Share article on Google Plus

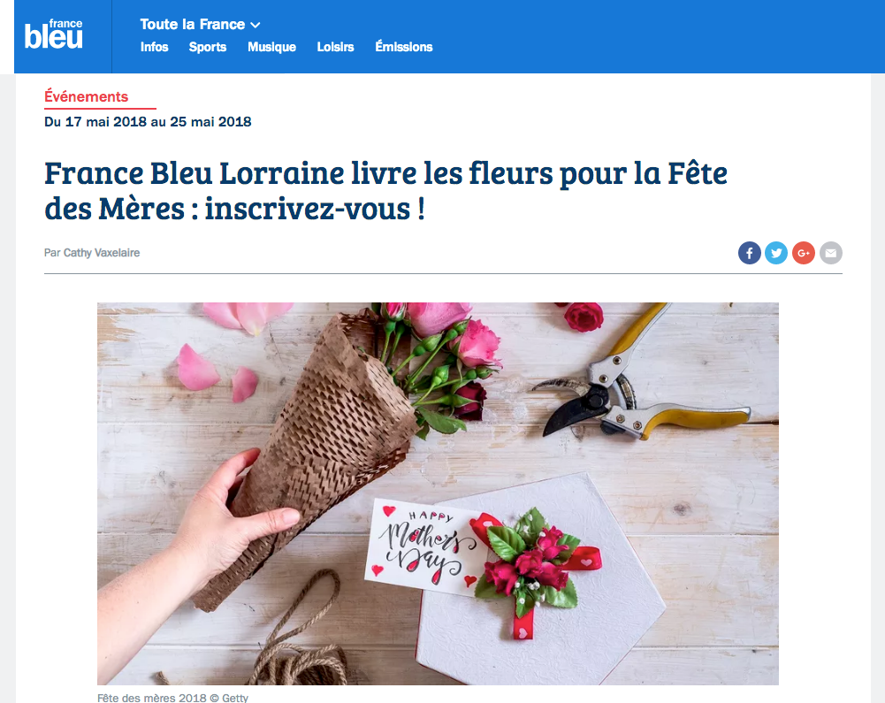[803, 253]
